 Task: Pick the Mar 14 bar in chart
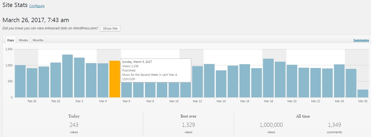pyautogui.click(x=221, y=84)
